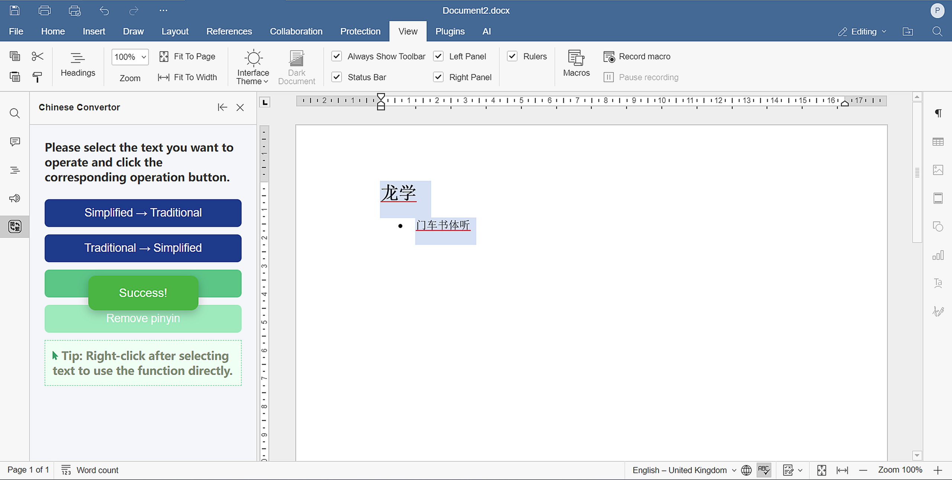Expand the Interface Theme dropdown
Image resolution: width=952 pixels, height=480 pixels.
click(253, 67)
